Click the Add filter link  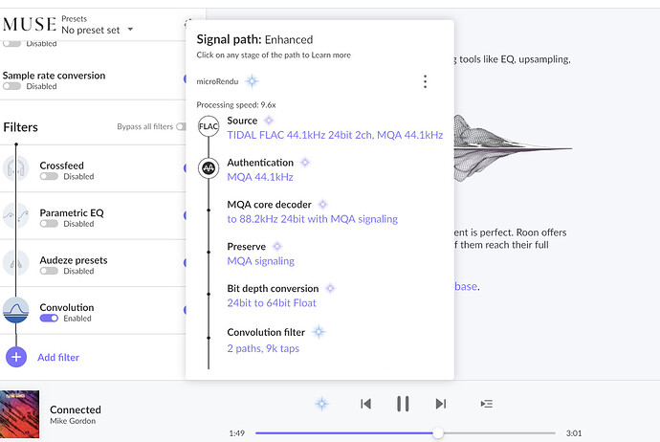click(x=57, y=357)
